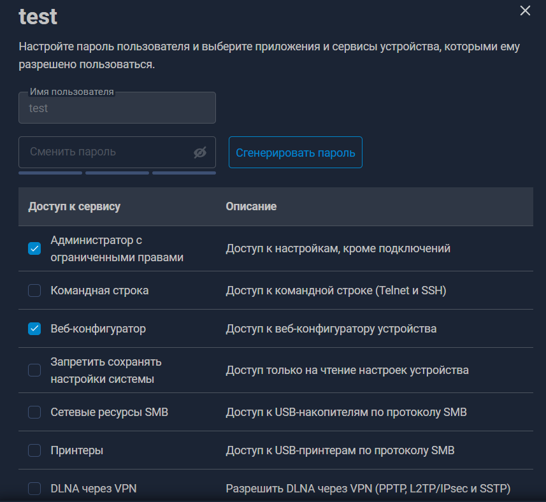This screenshot has height=502, width=546.
Task: Check the Принтеры checkbox
Action: (x=34, y=450)
